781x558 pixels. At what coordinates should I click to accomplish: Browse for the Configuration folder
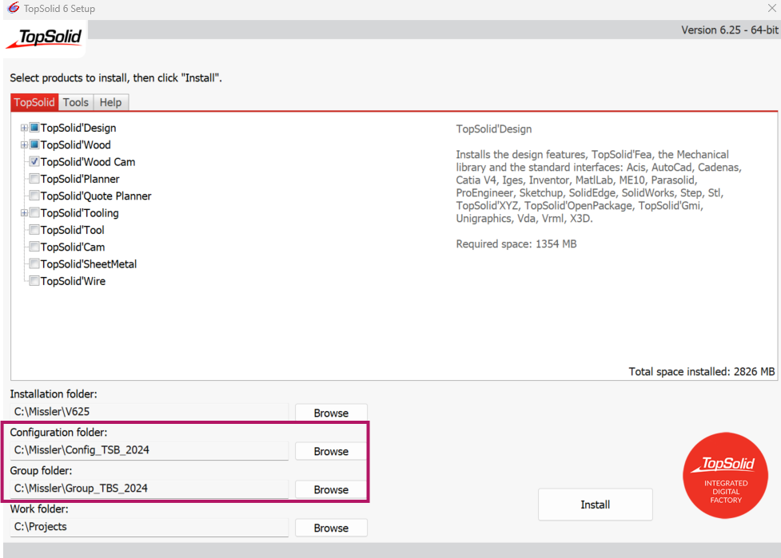pyautogui.click(x=331, y=451)
